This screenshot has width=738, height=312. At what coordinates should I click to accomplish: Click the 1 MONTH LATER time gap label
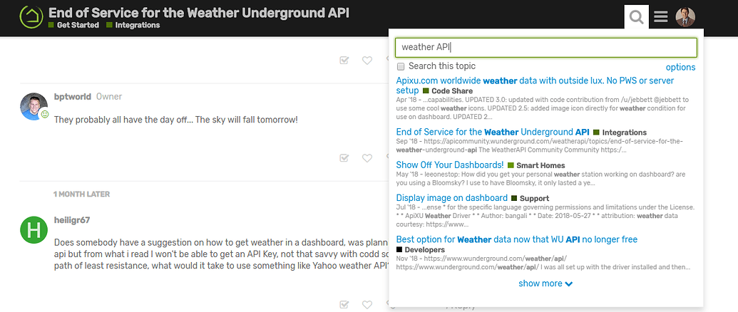[81, 194]
